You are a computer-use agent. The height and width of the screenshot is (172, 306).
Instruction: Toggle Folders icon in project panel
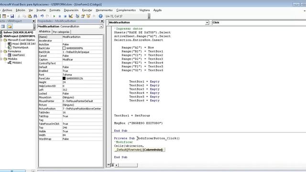pos(10,27)
